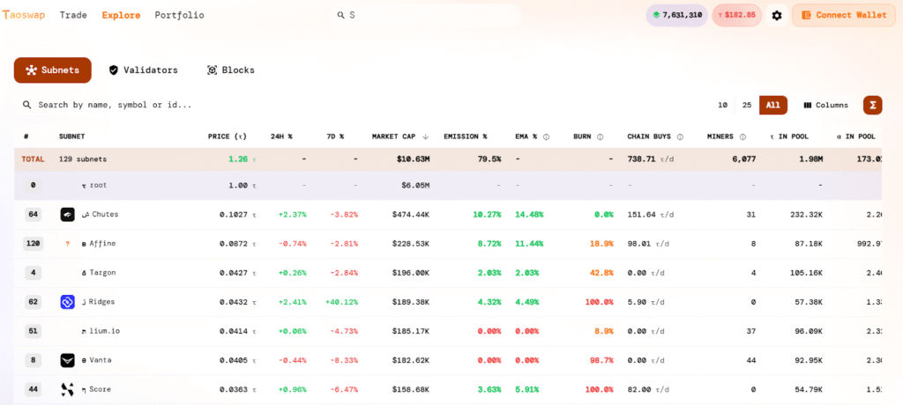Show 25 rows per page
Viewport: 903px width, 405px height.
point(747,105)
